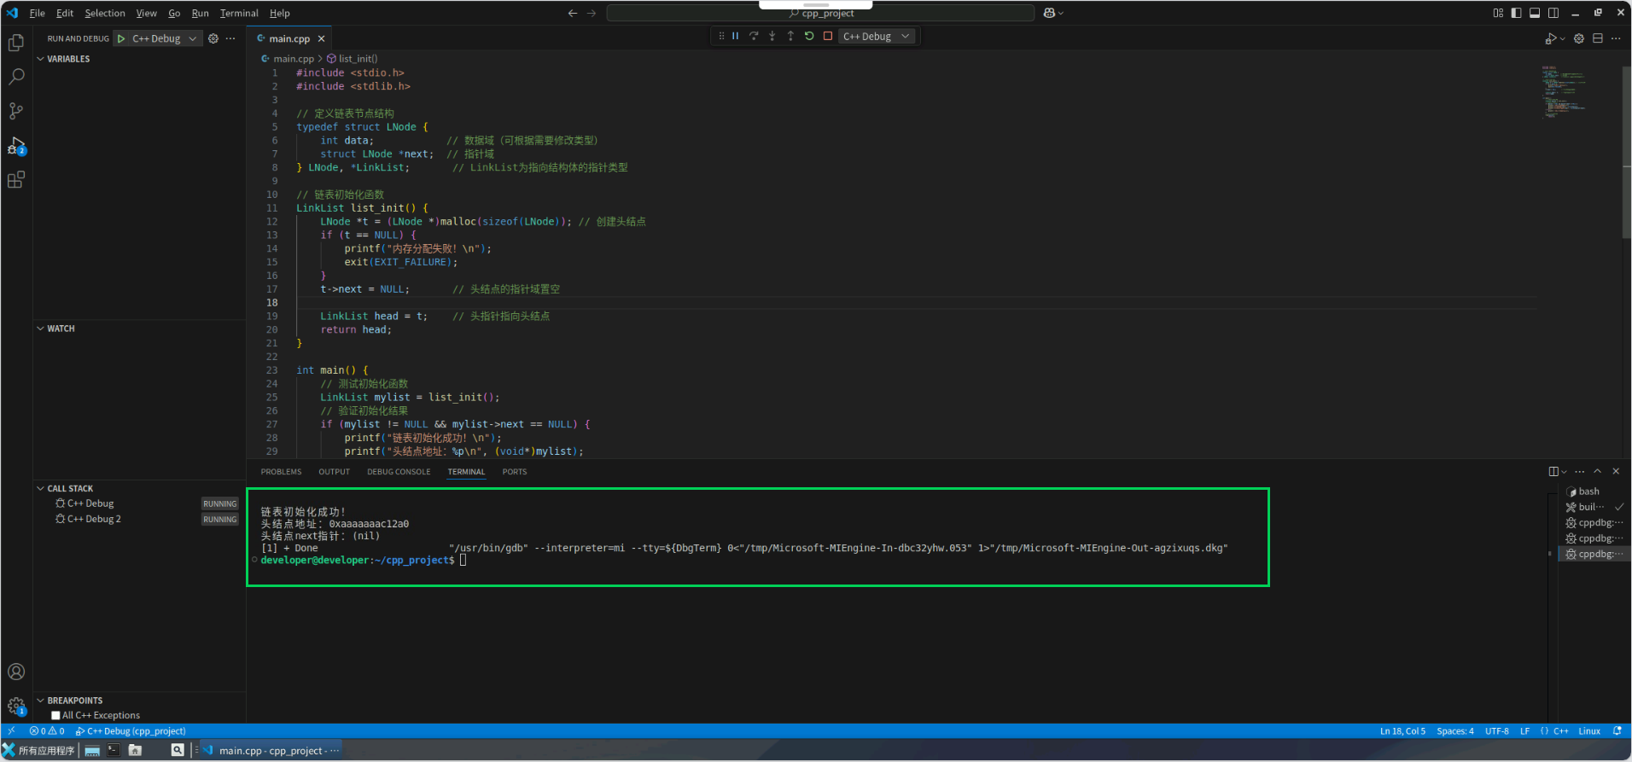This screenshot has width=1632, height=762.
Task: Open editor More Actions ellipsis
Action: click(1616, 38)
